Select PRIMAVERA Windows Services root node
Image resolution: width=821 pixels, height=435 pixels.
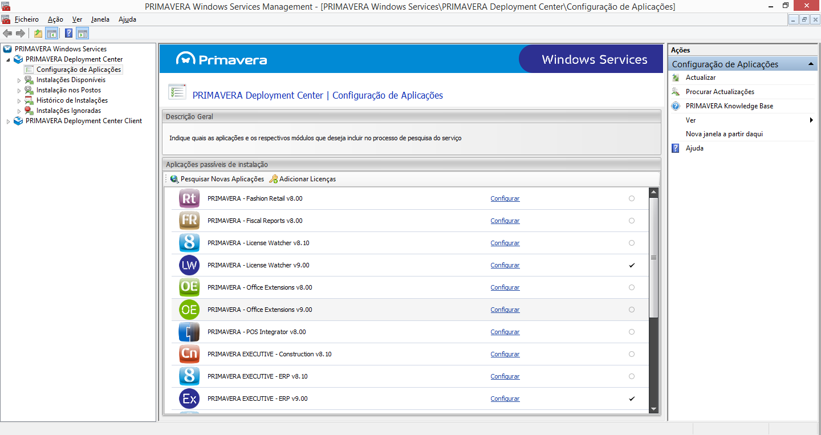point(60,49)
